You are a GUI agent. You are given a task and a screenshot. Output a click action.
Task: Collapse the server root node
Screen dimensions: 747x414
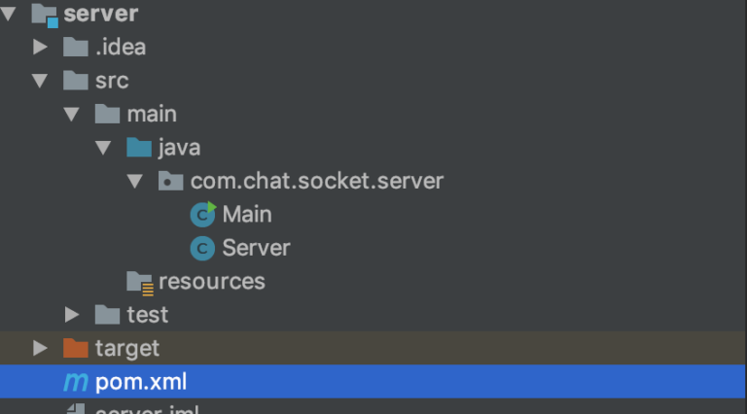click(9, 14)
